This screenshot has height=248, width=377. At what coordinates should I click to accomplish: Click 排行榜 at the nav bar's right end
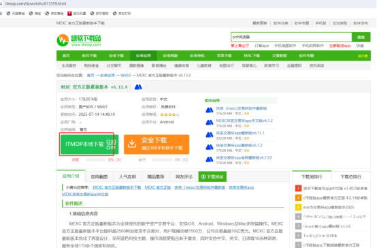[x=363, y=56]
